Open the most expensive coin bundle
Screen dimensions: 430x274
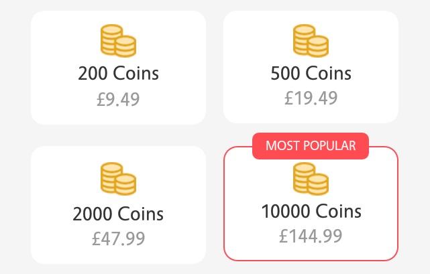pyautogui.click(x=311, y=204)
